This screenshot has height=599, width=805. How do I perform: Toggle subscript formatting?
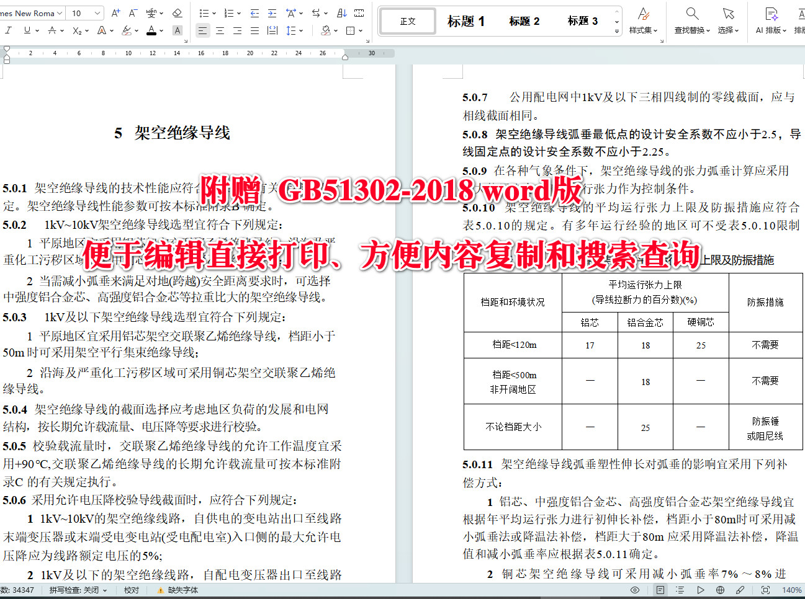(x=77, y=30)
